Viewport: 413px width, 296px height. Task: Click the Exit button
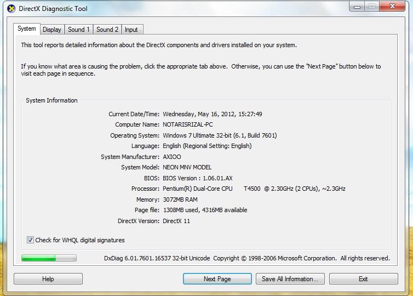pyautogui.click(x=364, y=279)
